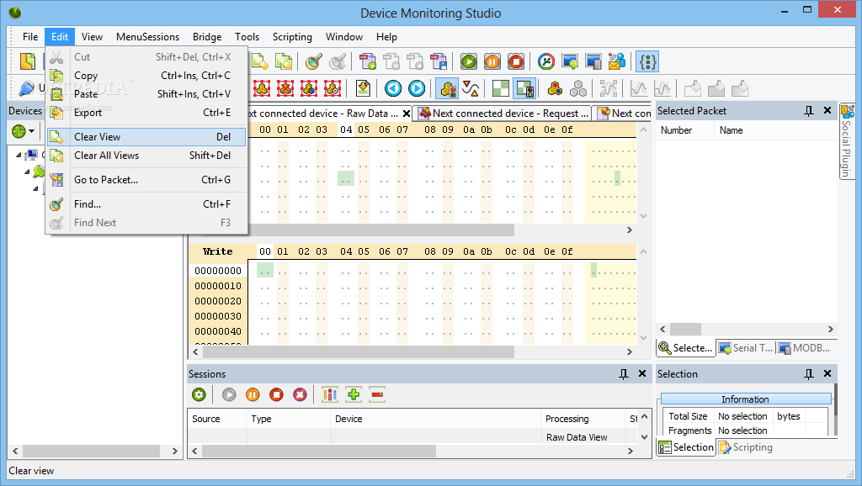Screen dimensions: 862x486
Task: Click the Clear All Views toolbar icon
Action: click(x=284, y=61)
